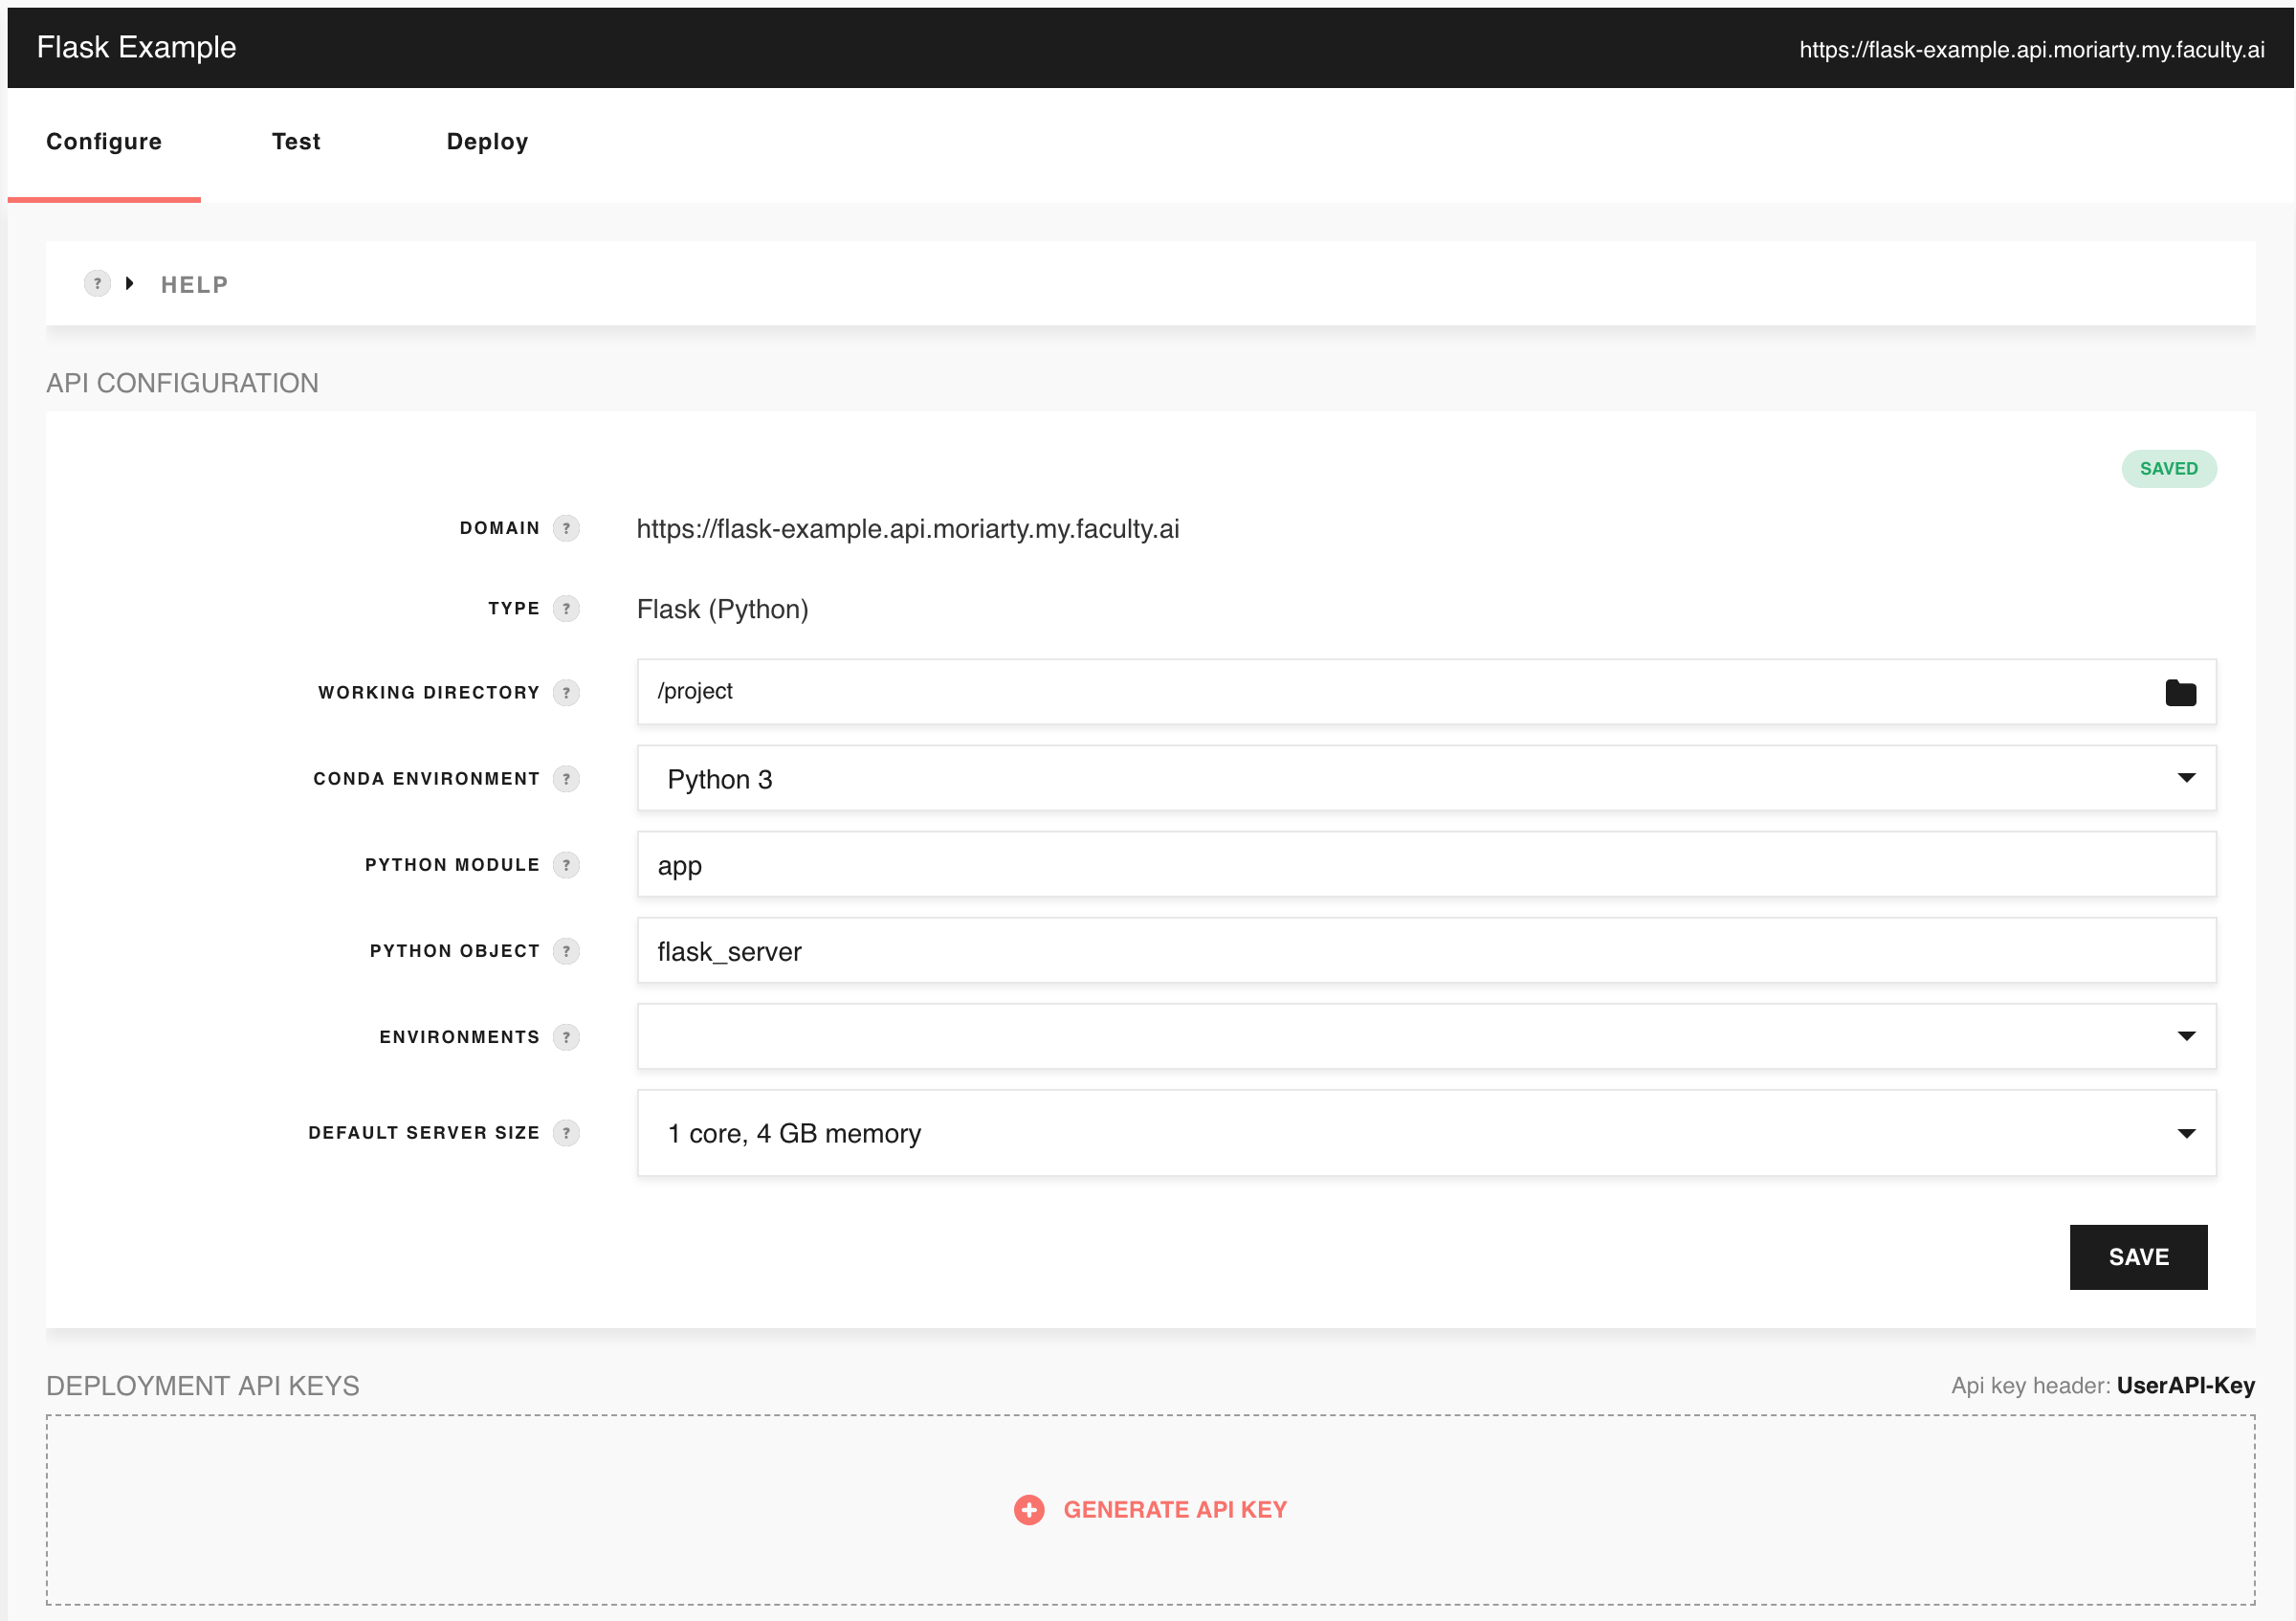Click the Python Module input field

pyautogui.click(x=1426, y=864)
